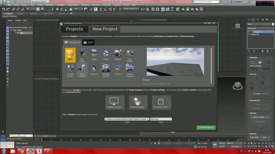This screenshot has height=154, width=275.
Task: Open the Desktop / Console hardware dropdown
Action: (115, 102)
